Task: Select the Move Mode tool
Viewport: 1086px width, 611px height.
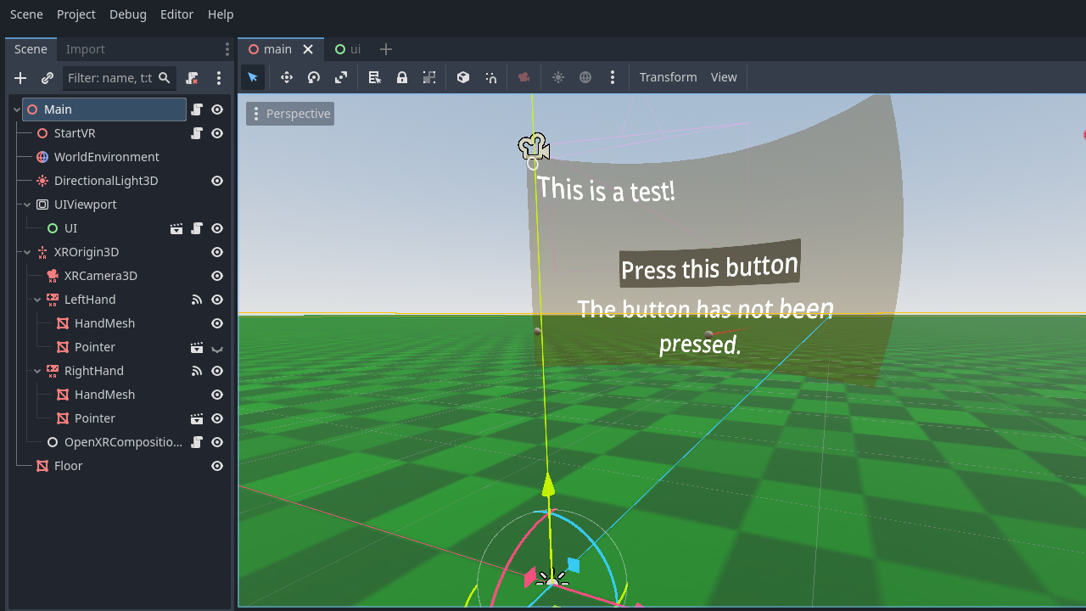Action: pos(287,77)
